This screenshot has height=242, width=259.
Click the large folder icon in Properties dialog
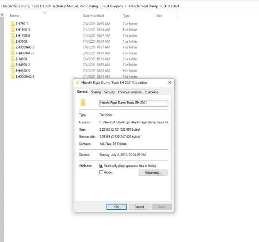[83, 103]
